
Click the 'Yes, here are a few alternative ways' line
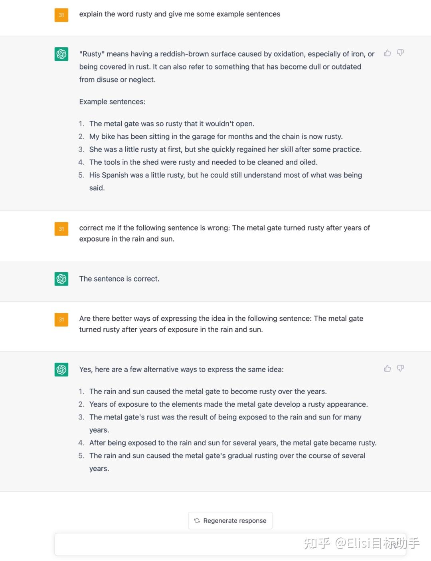[x=181, y=369]
